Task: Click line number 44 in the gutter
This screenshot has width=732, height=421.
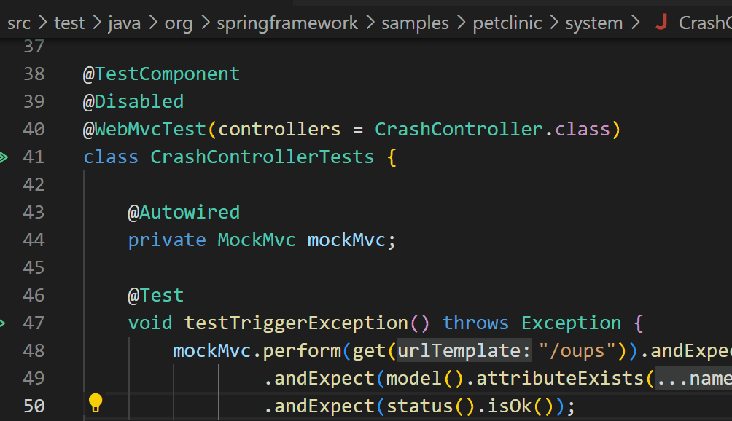Action: pyautogui.click(x=34, y=239)
